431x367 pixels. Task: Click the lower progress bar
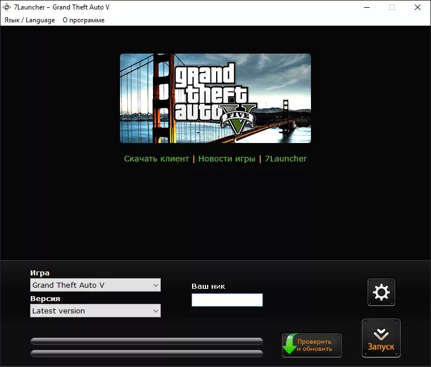(x=147, y=353)
